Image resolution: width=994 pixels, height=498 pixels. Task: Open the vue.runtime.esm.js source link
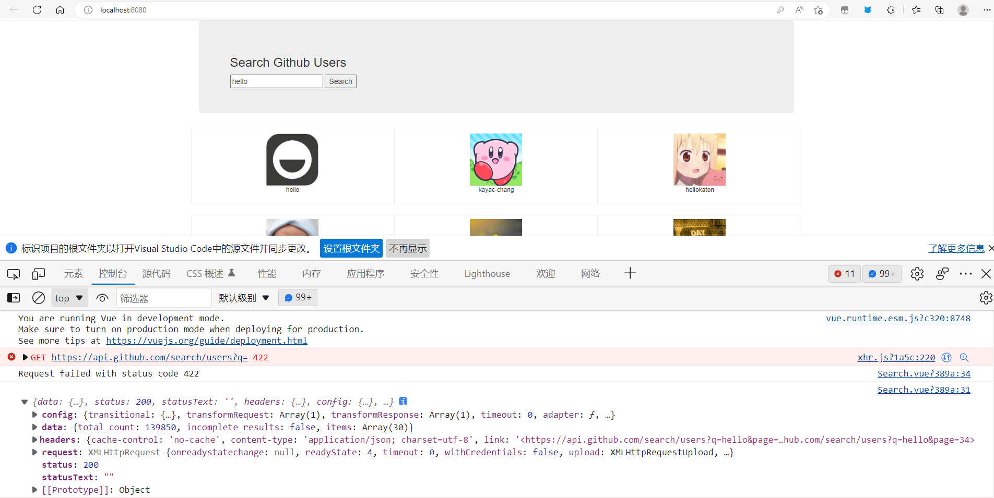click(898, 318)
